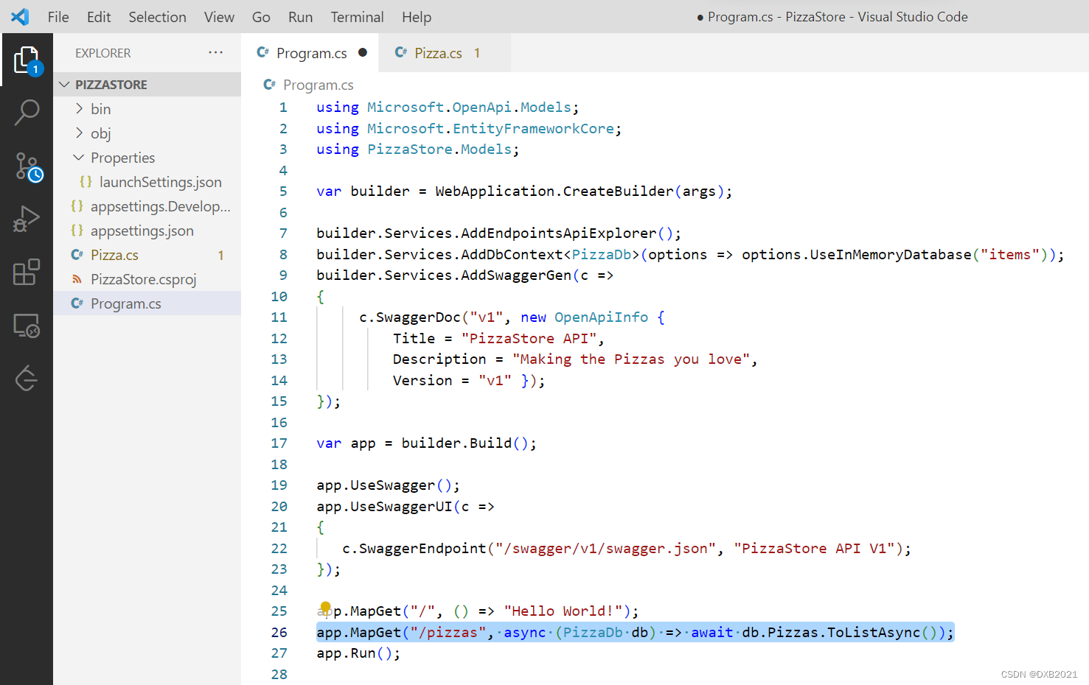Open the File menu
The width and height of the screenshot is (1089, 685).
click(58, 17)
